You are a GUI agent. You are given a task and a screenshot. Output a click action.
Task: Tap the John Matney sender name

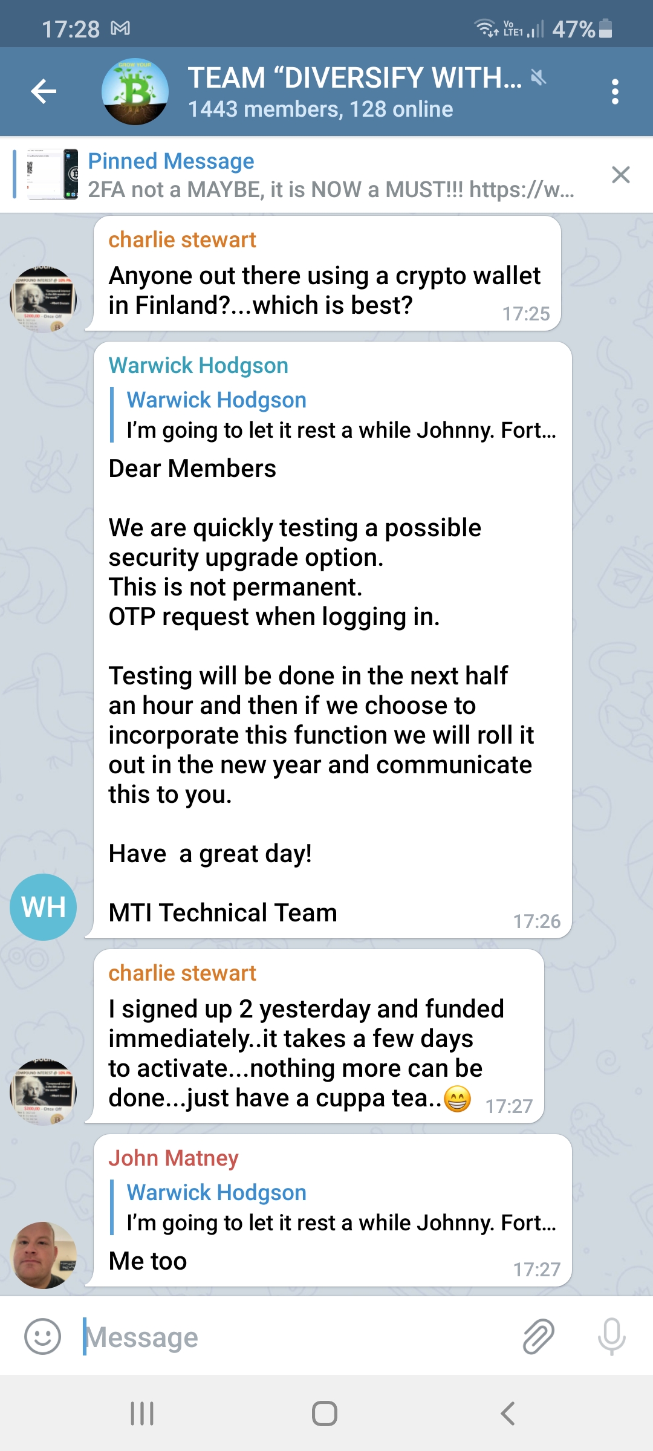click(x=174, y=1158)
